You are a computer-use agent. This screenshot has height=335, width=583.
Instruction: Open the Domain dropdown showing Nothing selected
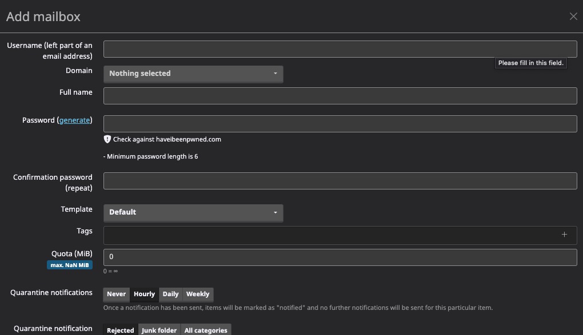pos(193,74)
